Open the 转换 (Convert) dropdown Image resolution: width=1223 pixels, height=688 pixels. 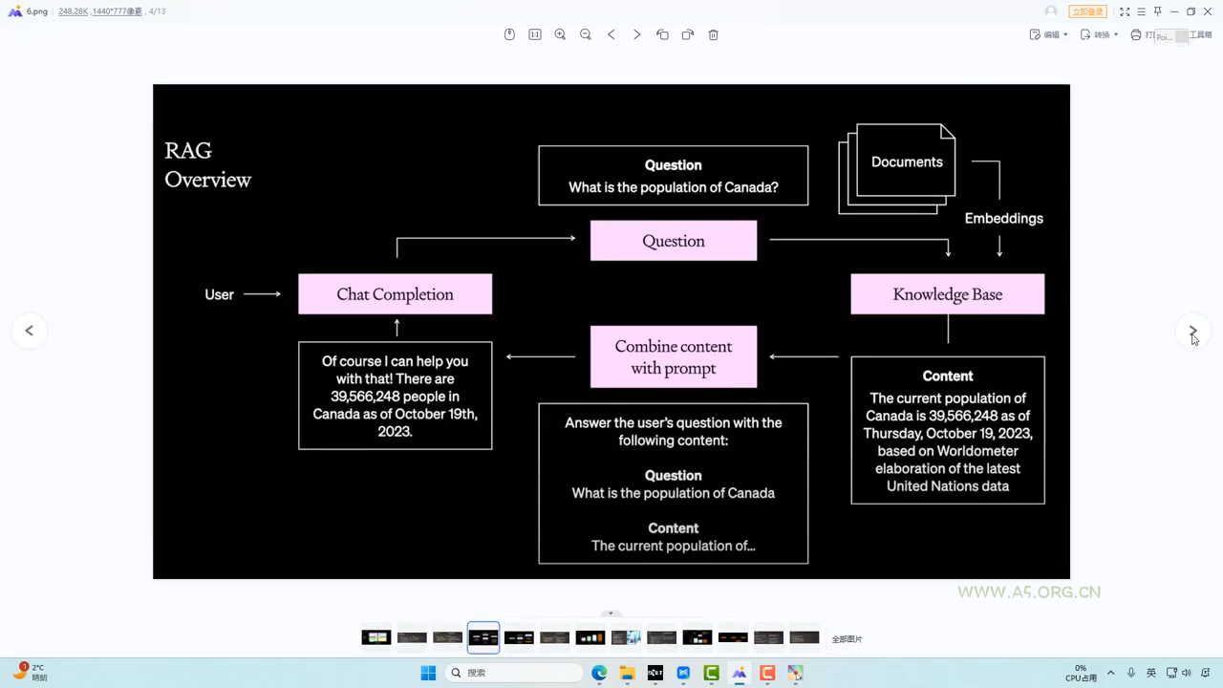[x=1099, y=34]
